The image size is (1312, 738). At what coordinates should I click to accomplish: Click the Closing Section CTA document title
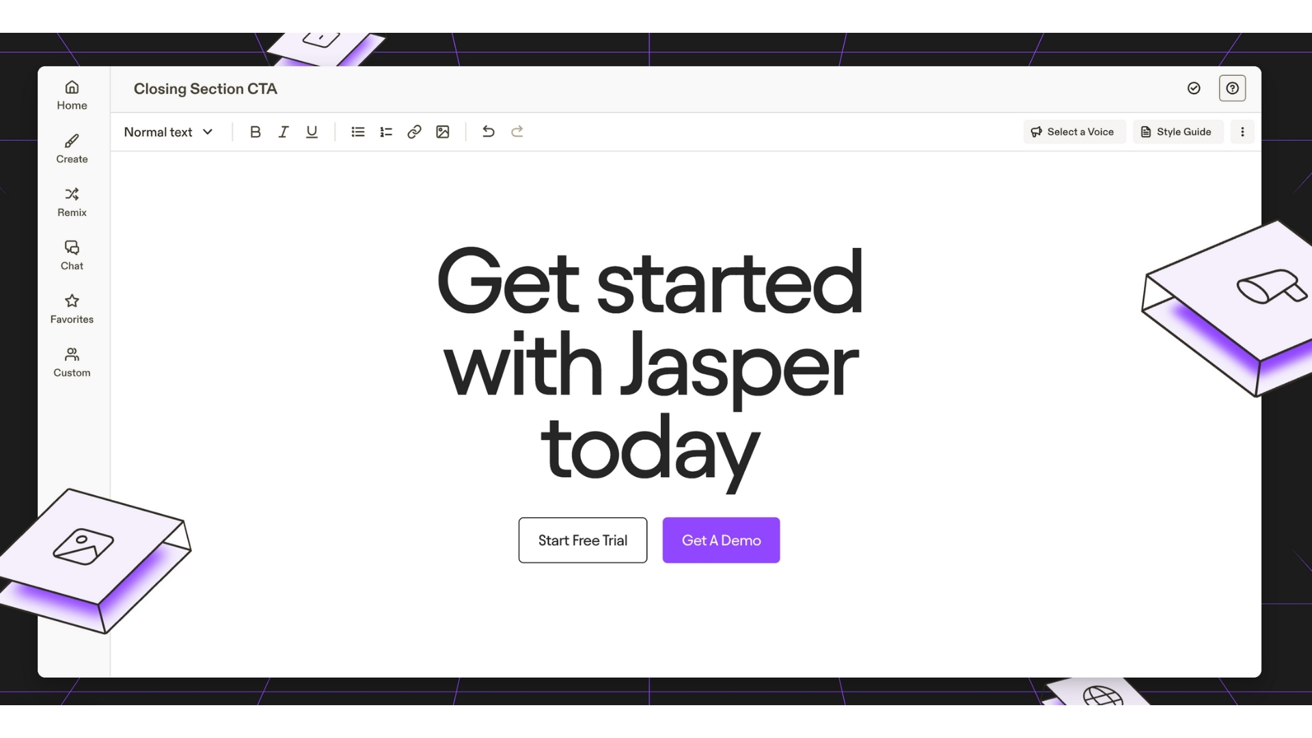pyautogui.click(x=206, y=89)
